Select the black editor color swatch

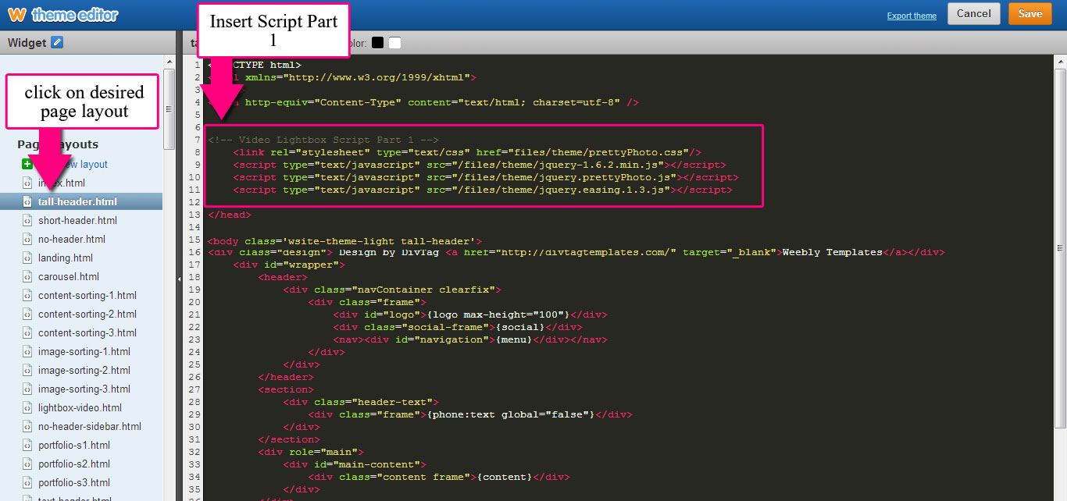pyautogui.click(x=378, y=43)
